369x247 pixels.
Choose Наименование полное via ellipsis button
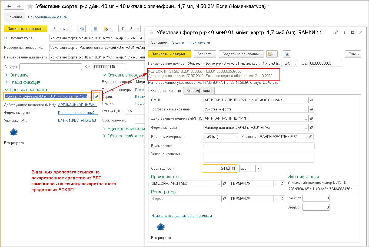point(295,63)
